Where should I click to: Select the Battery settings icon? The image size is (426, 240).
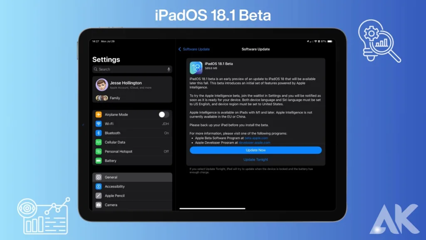click(98, 160)
